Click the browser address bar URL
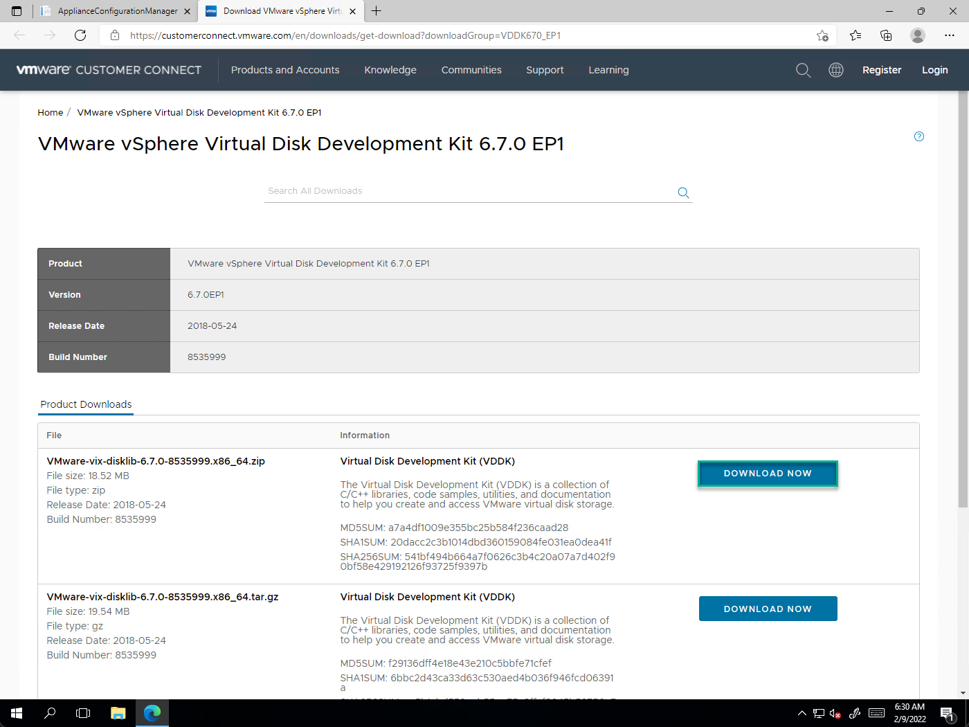Viewport: 969px width, 727px height. [345, 35]
